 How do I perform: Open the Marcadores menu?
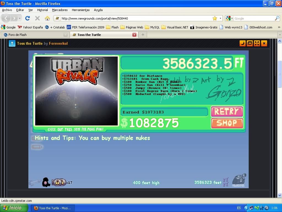pos(60,10)
